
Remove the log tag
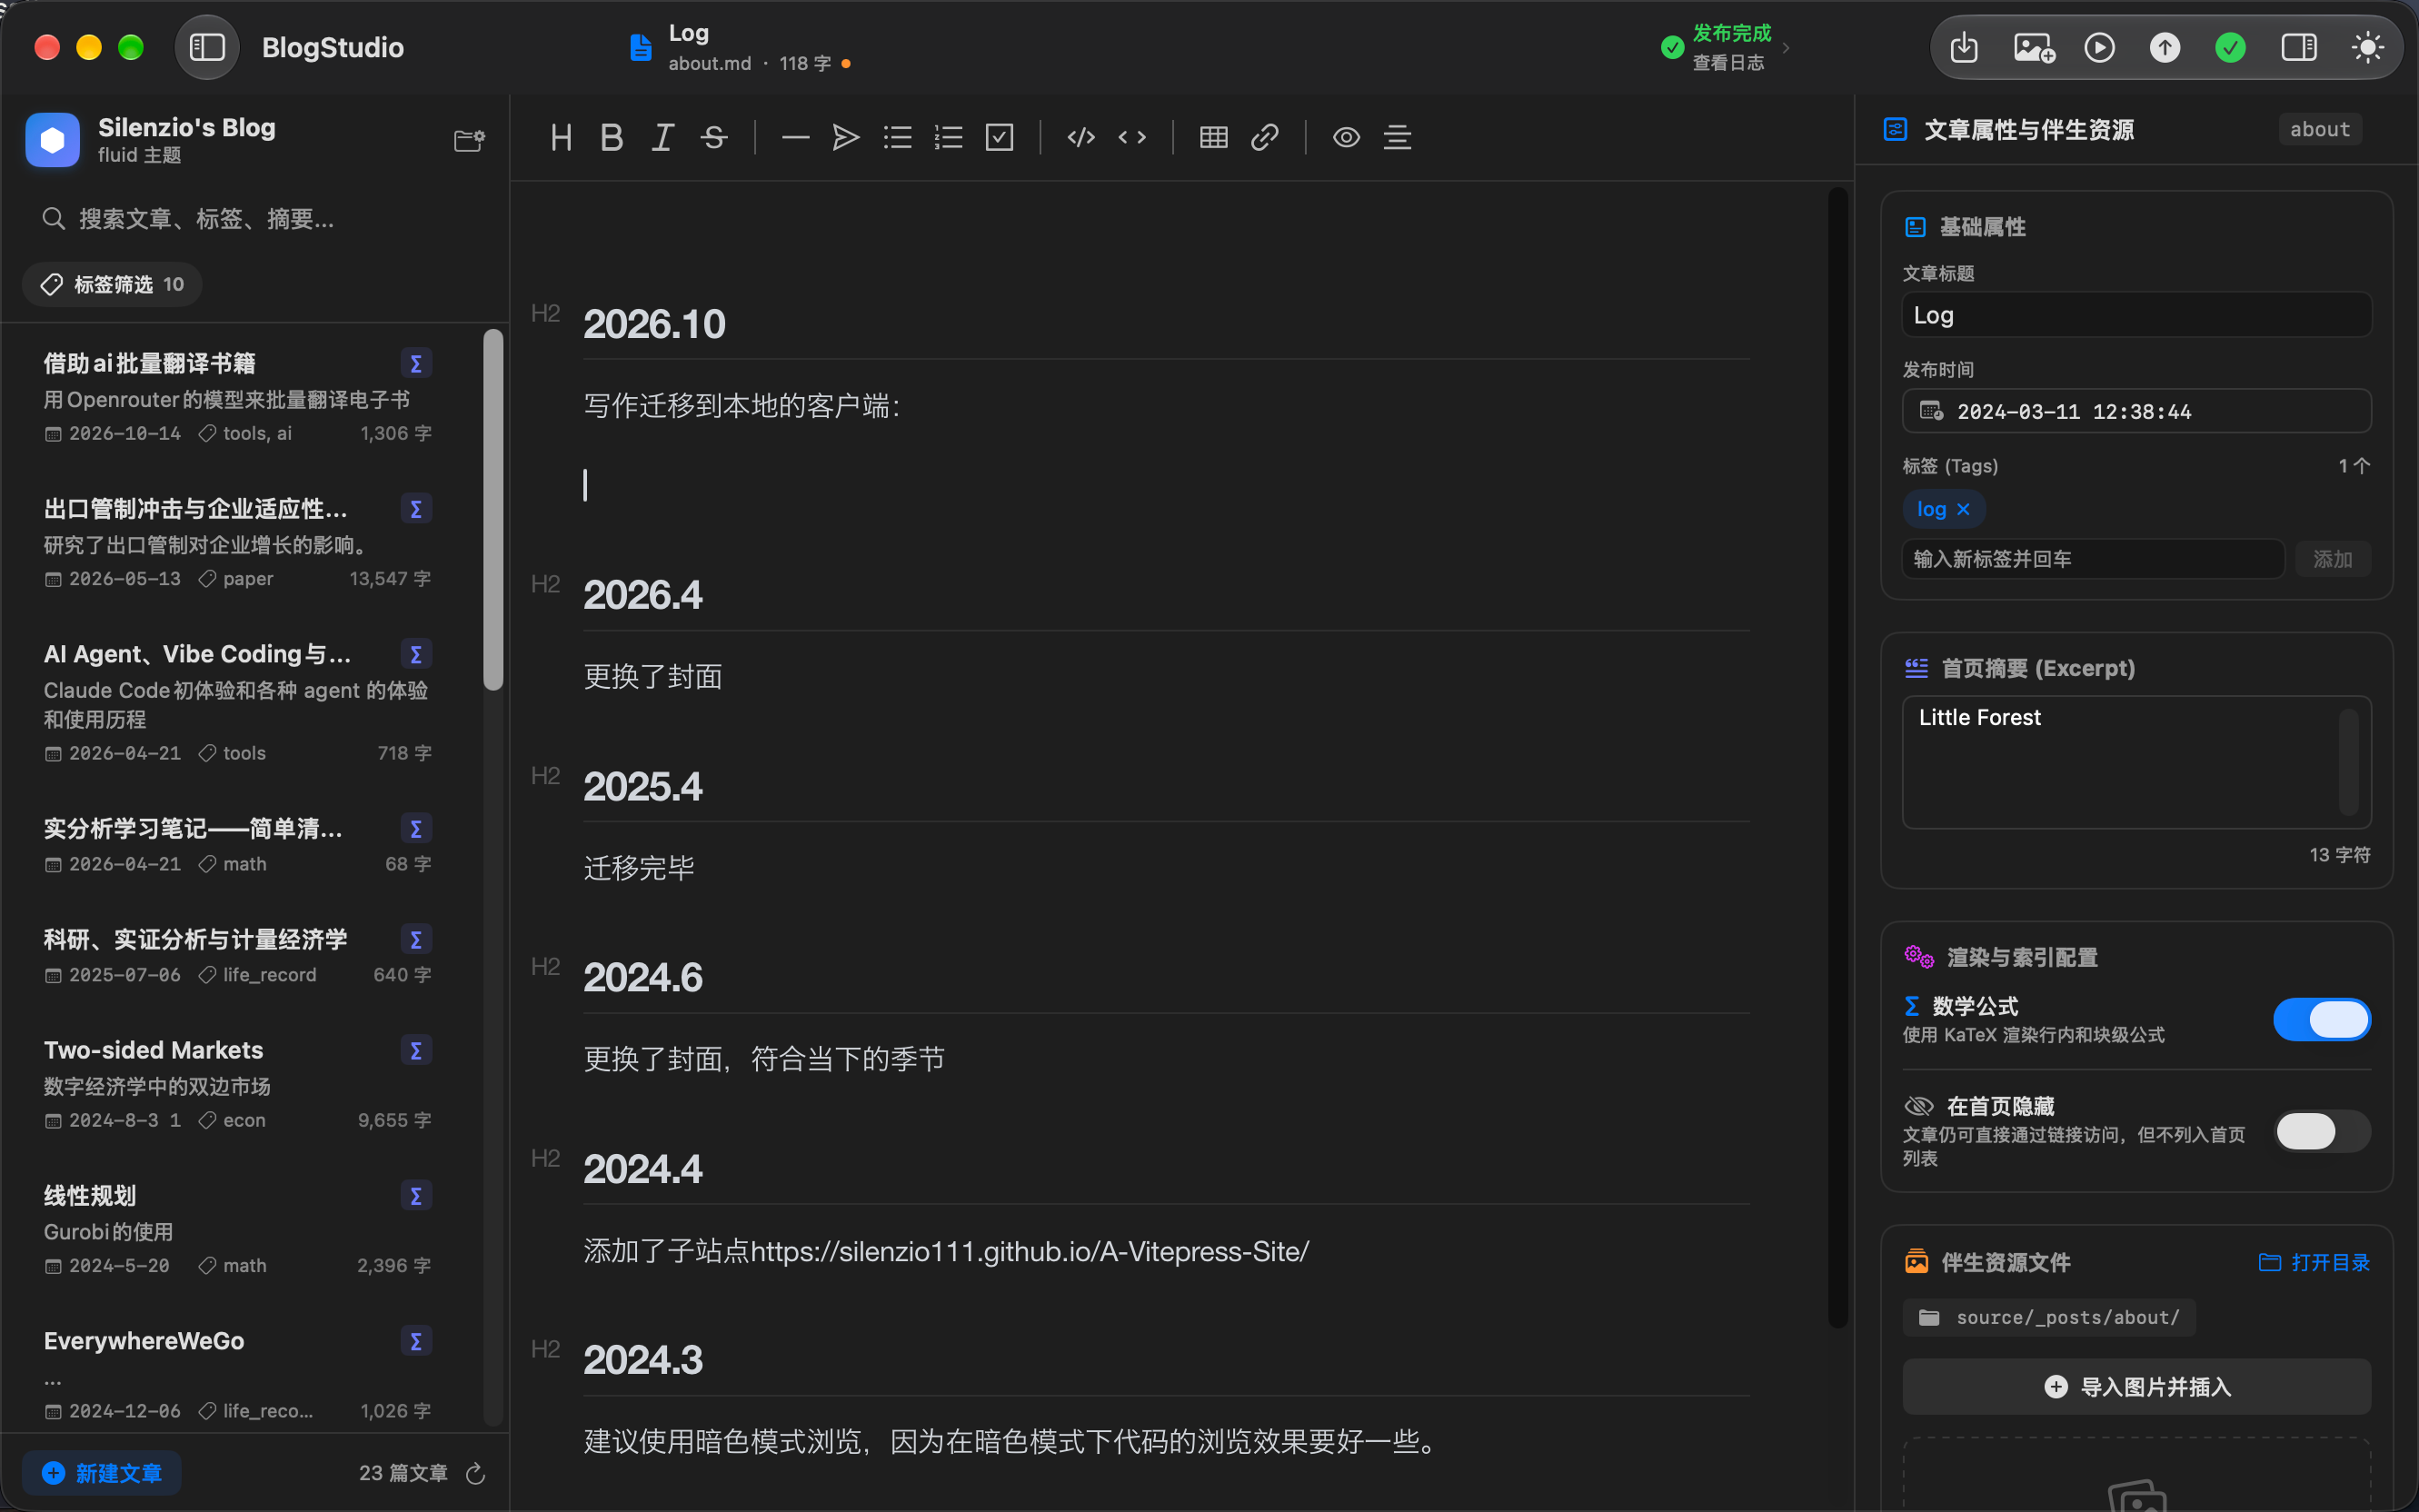point(1963,509)
